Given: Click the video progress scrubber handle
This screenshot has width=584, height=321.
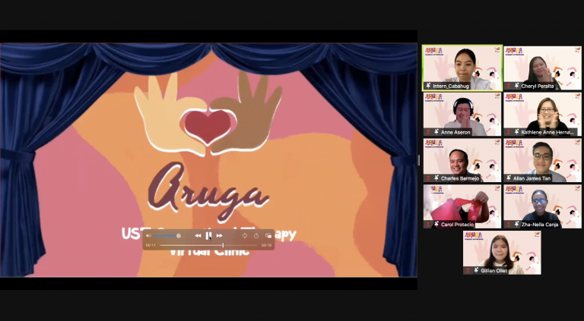Looking at the screenshot, I should (223, 245).
